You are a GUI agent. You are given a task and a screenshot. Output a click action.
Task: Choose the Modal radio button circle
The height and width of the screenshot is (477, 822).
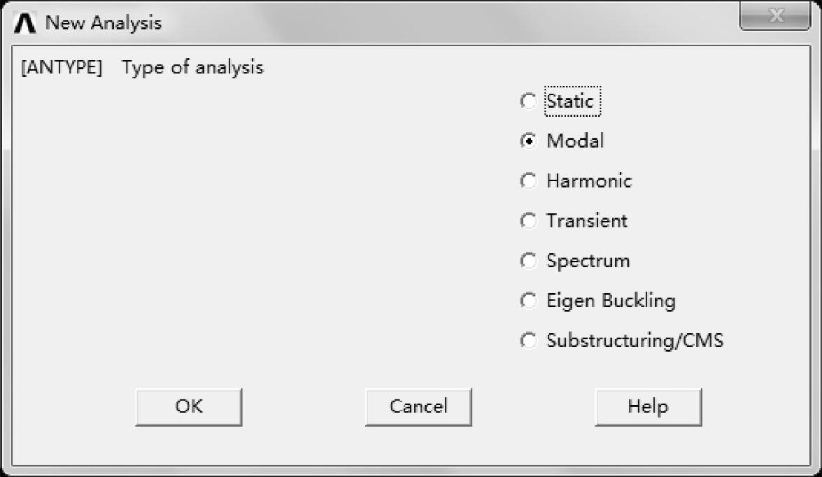coord(529,141)
